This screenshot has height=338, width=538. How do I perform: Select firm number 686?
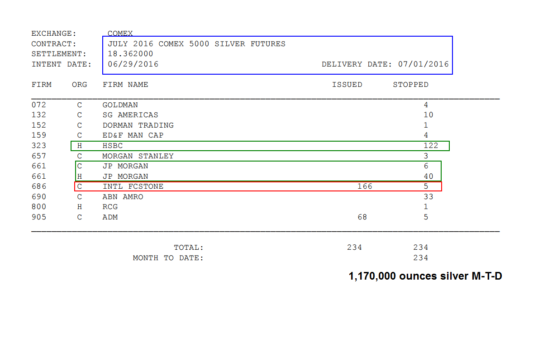pyautogui.click(x=39, y=186)
